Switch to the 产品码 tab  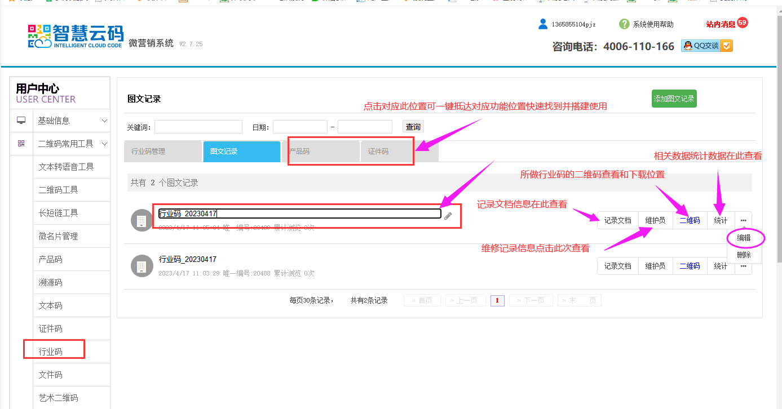click(x=320, y=152)
